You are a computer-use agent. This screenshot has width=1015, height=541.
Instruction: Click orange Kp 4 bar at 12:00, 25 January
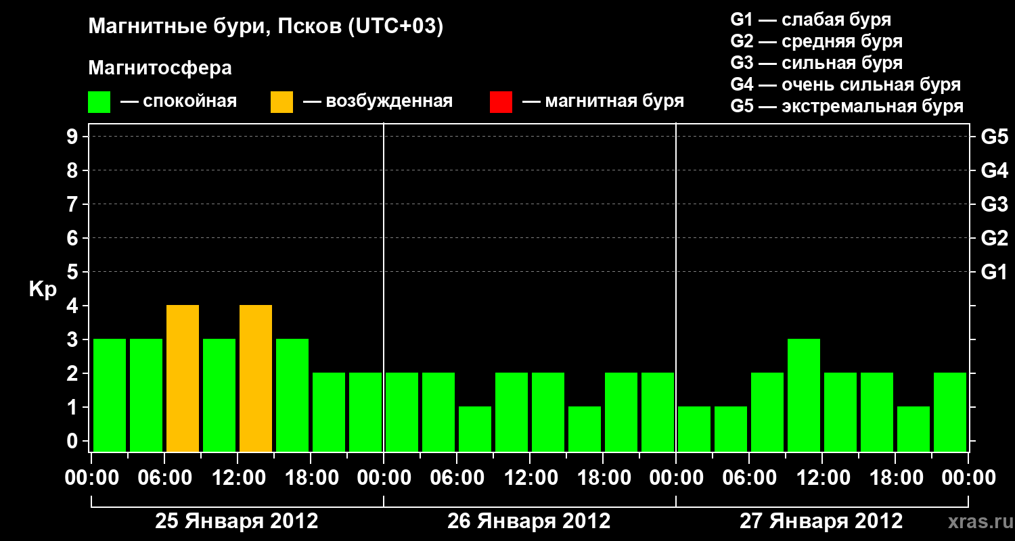[256, 378]
